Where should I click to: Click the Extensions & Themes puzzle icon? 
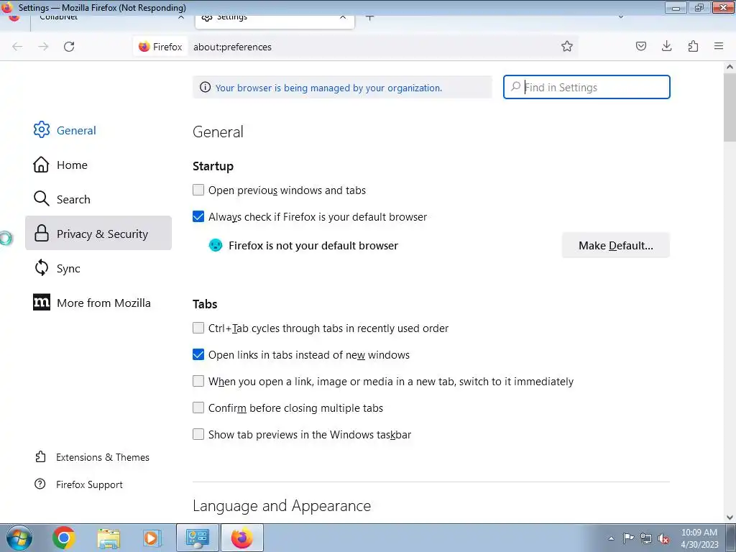coord(40,456)
